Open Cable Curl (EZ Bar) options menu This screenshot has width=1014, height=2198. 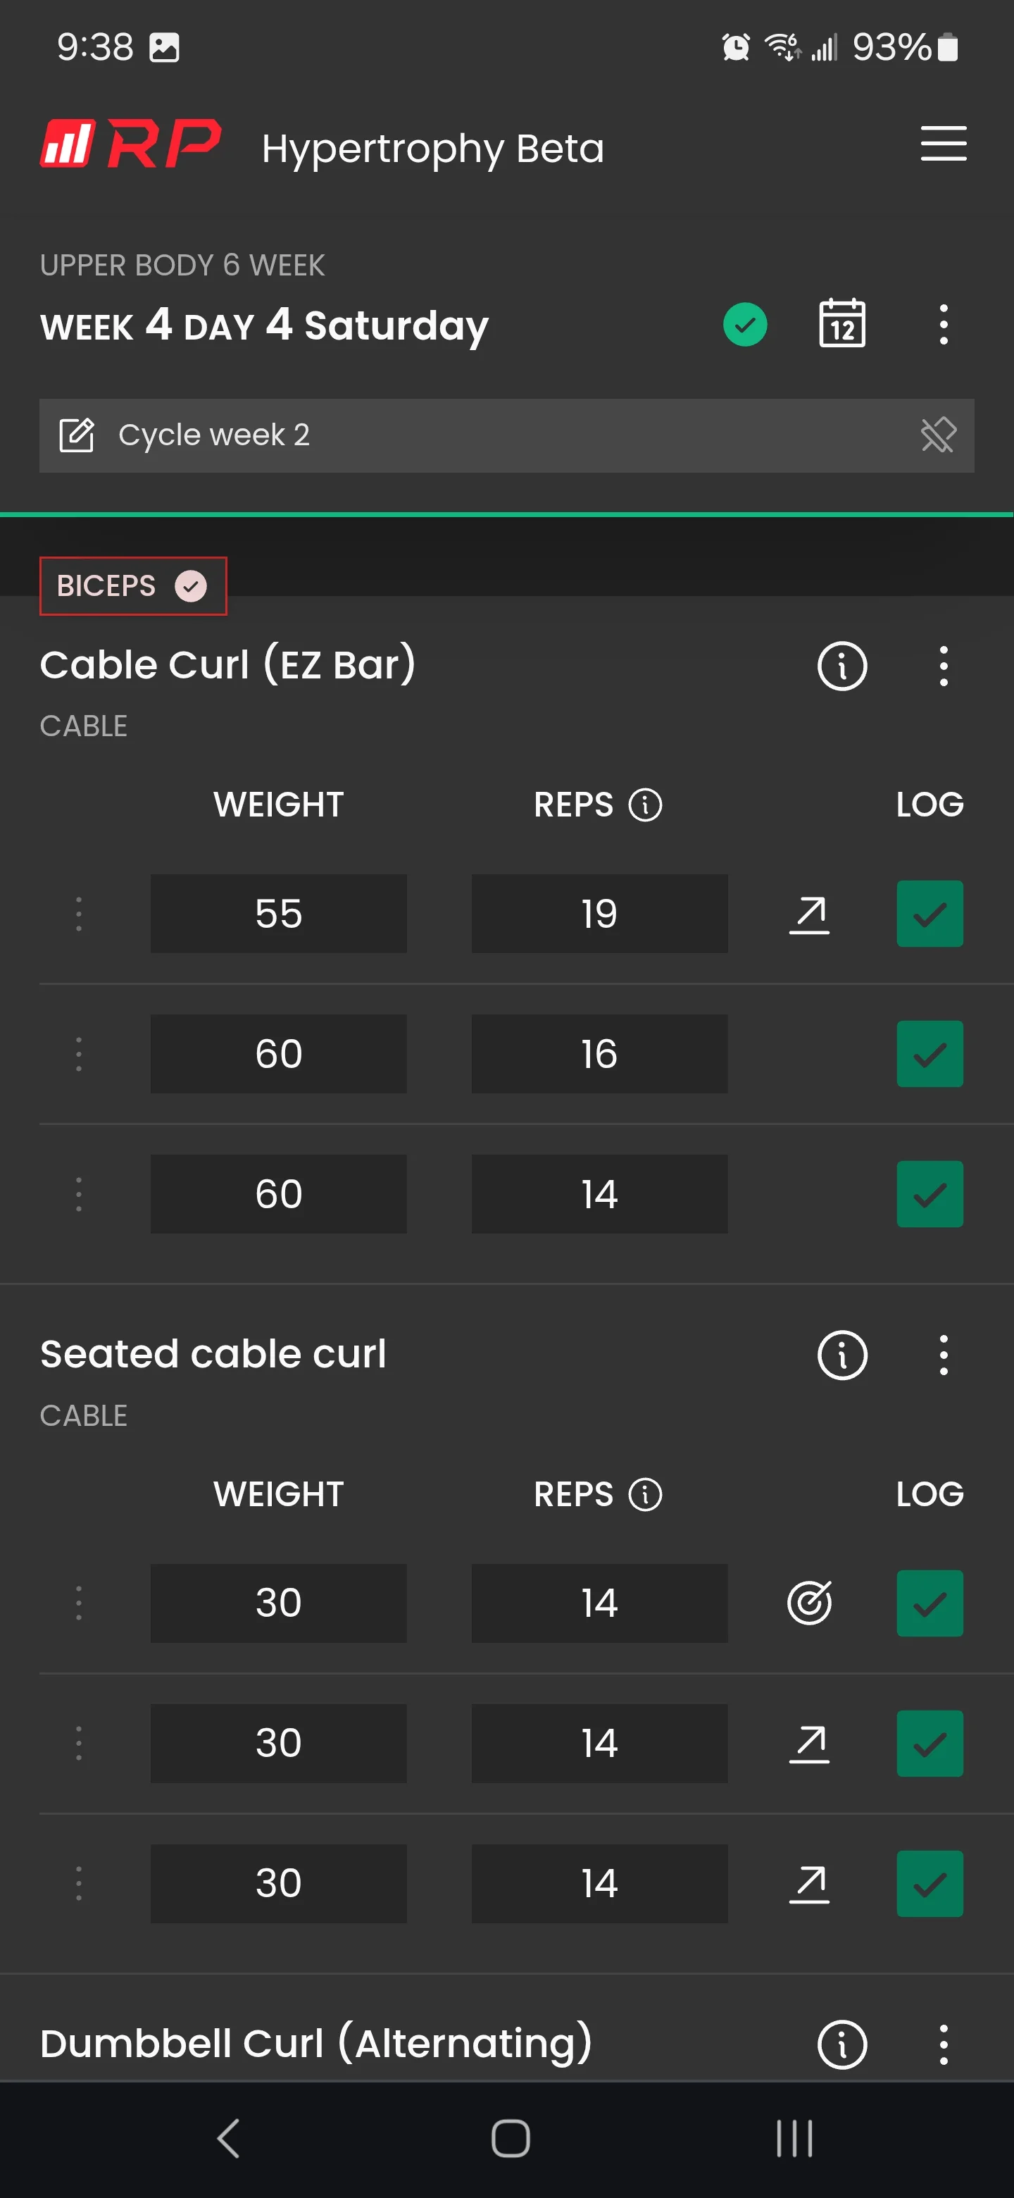click(943, 666)
